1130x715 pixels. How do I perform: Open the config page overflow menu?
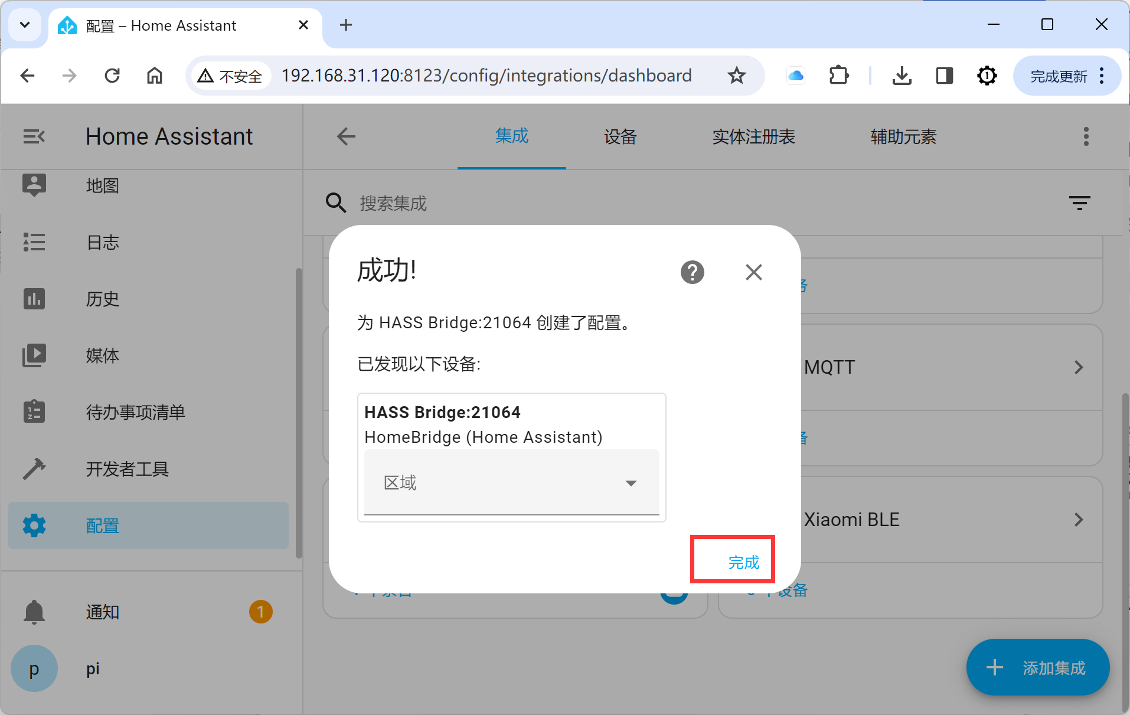(1086, 136)
